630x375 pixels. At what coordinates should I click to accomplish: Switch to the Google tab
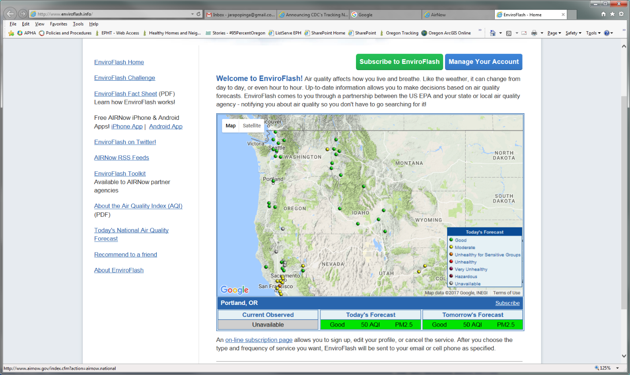[385, 15]
